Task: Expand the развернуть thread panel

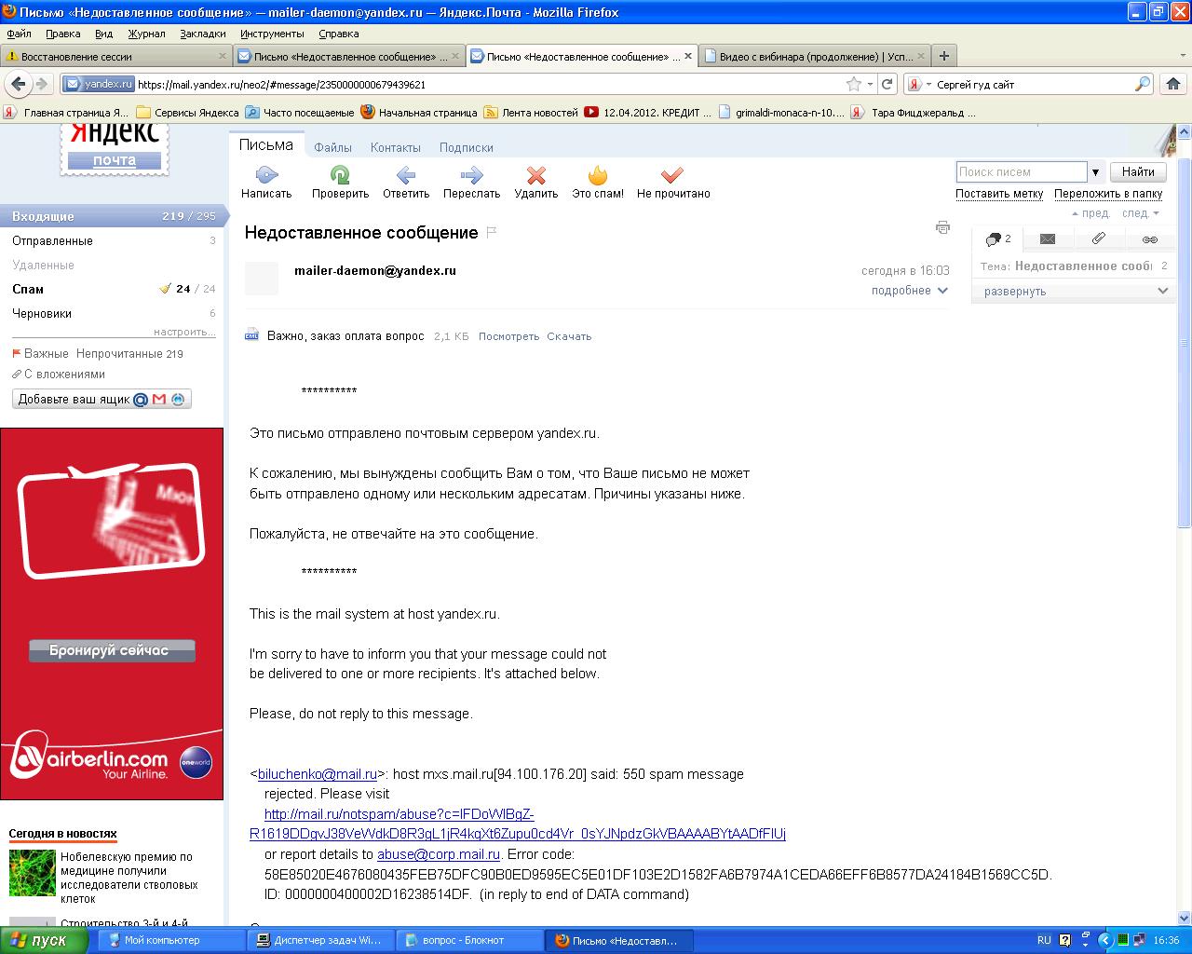Action: click(x=1074, y=291)
